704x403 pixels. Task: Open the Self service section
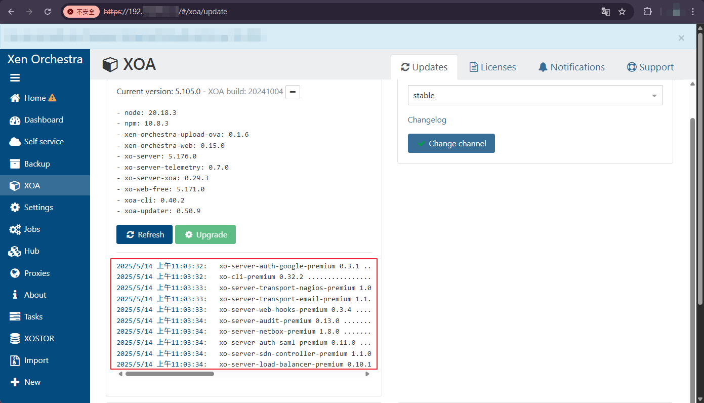pos(37,142)
